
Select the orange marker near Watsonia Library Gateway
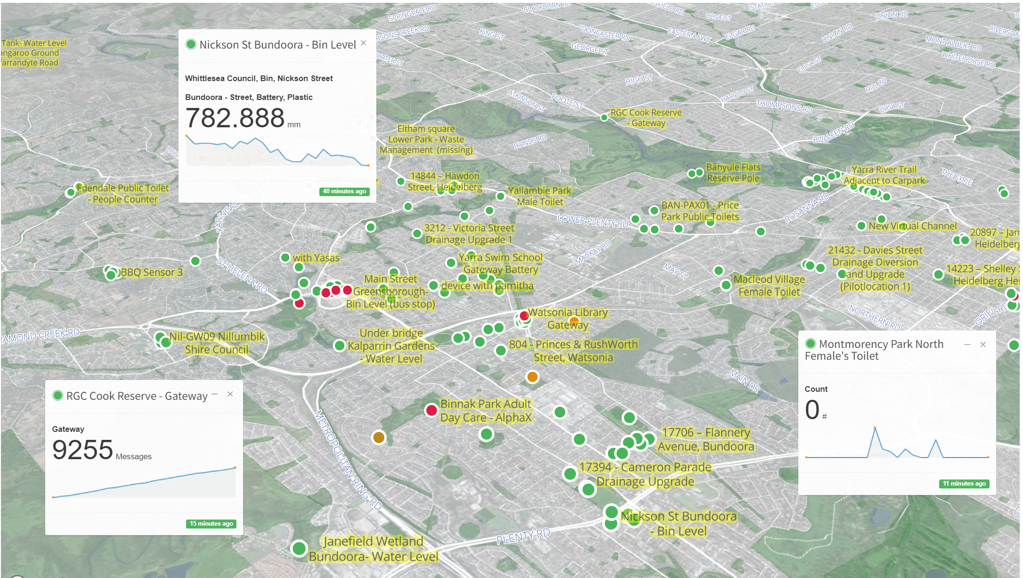(x=574, y=320)
